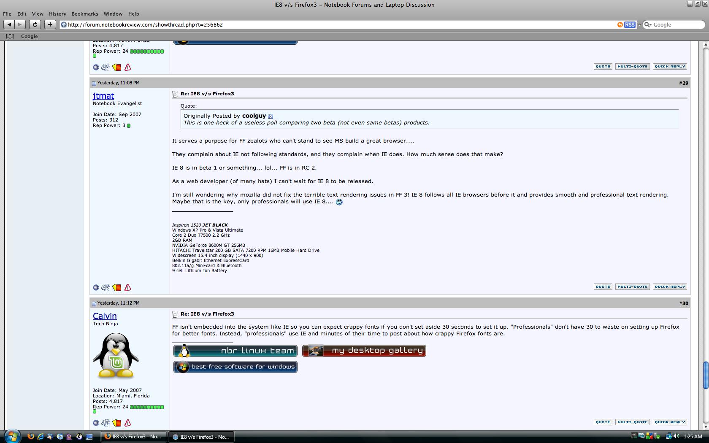Click QUOTE on jtmat's post
The height and width of the screenshot is (443, 709).
[603, 287]
